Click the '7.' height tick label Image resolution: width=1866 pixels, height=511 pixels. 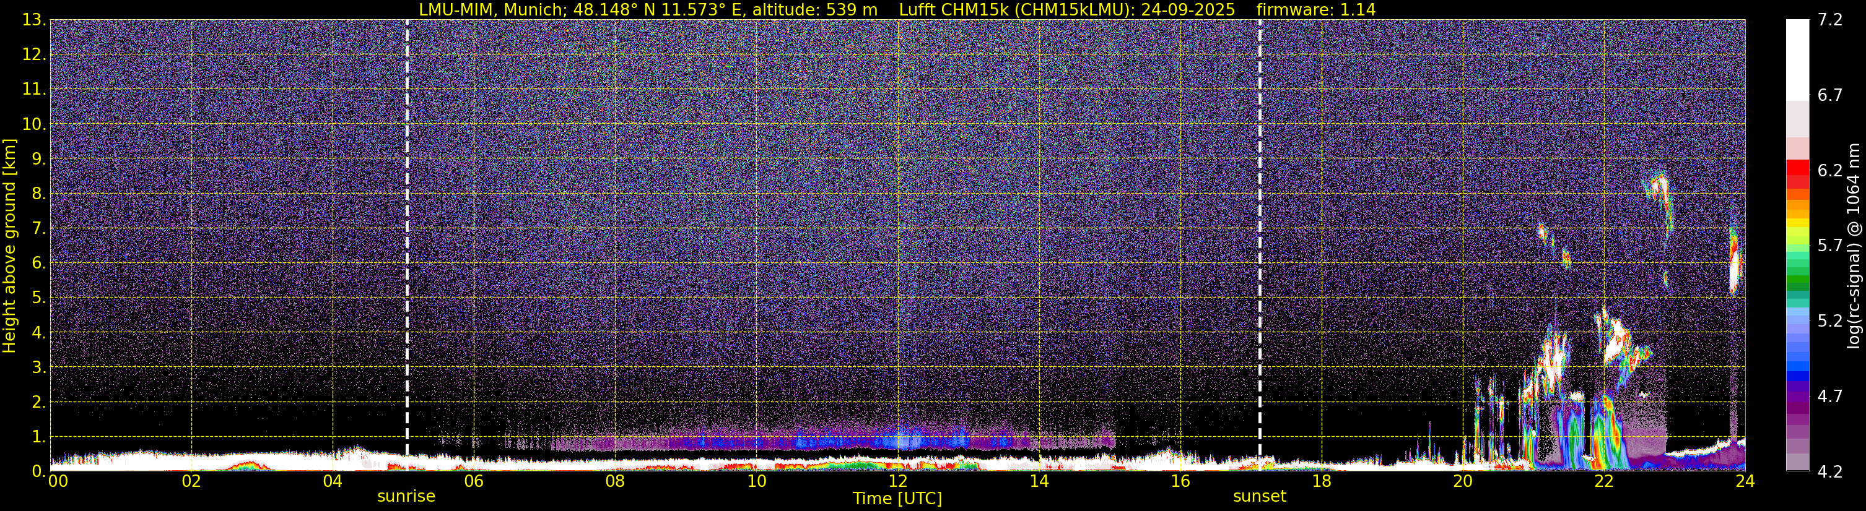(38, 228)
